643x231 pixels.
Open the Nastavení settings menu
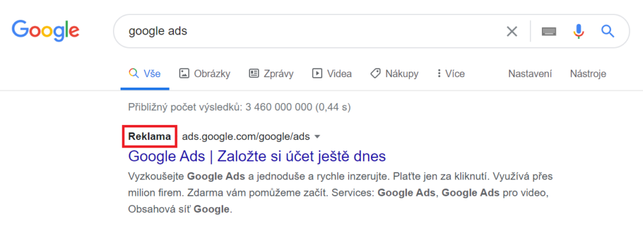point(530,73)
